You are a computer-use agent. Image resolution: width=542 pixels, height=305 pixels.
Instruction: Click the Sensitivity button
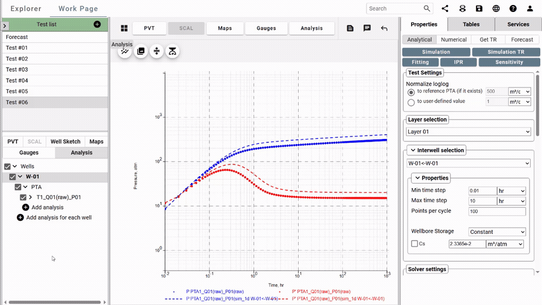tap(509, 62)
